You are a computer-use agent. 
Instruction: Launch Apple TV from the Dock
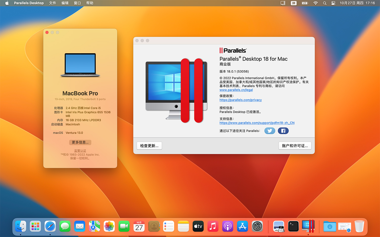pos(198,226)
